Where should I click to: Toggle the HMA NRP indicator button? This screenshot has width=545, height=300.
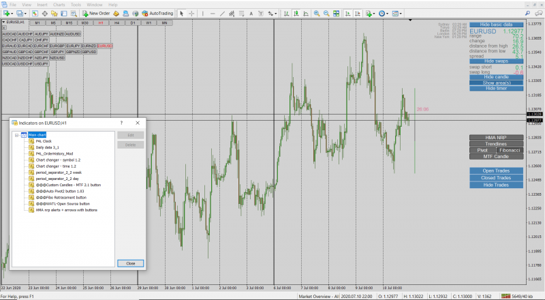[496, 138]
